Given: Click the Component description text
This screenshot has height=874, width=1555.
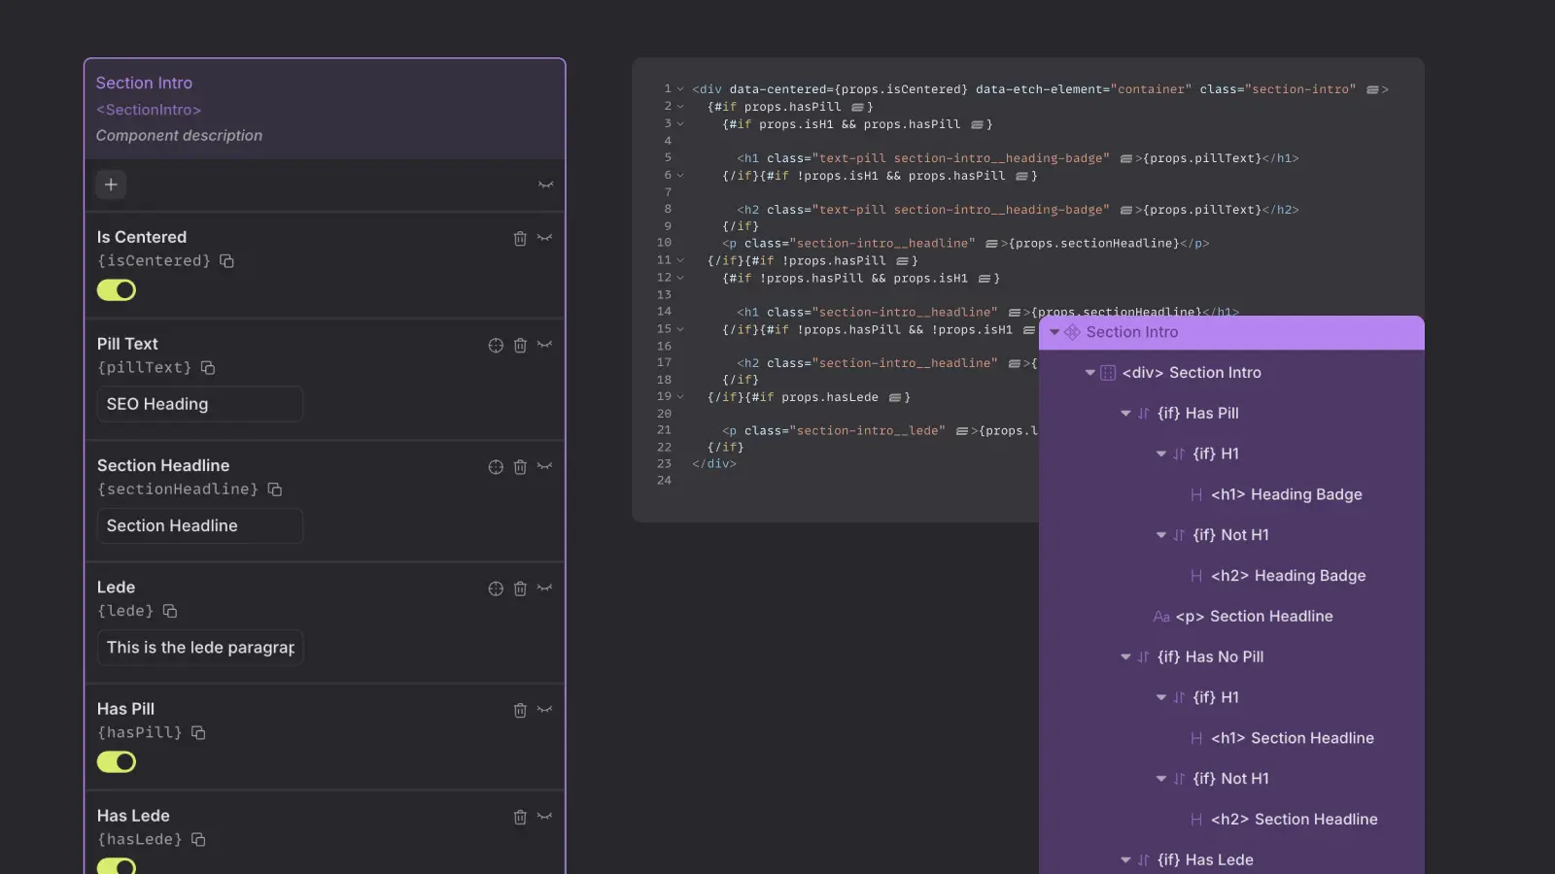Looking at the screenshot, I should coord(179,136).
